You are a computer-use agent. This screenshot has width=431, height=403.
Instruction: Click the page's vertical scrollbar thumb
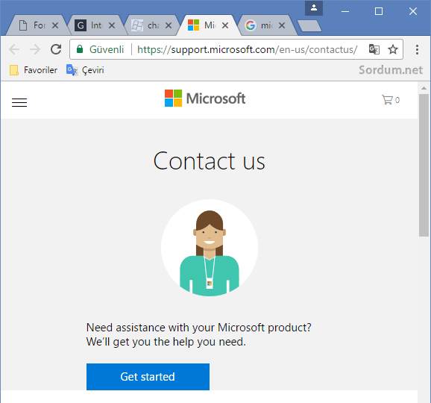(424, 165)
